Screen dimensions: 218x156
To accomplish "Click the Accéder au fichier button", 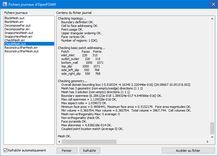I will click(x=188, y=151).
